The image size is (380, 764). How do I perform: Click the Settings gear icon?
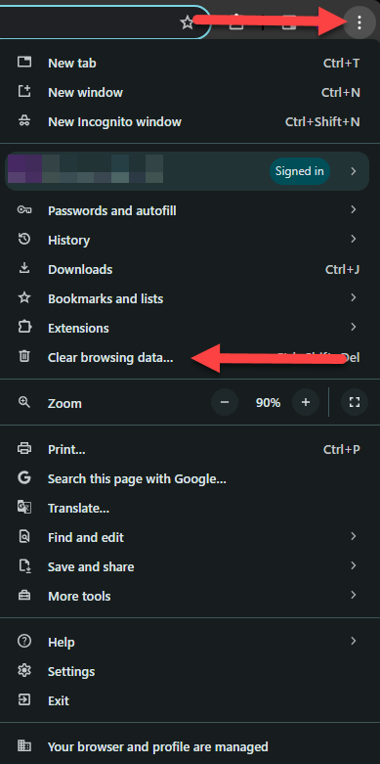click(x=23, y=671)
